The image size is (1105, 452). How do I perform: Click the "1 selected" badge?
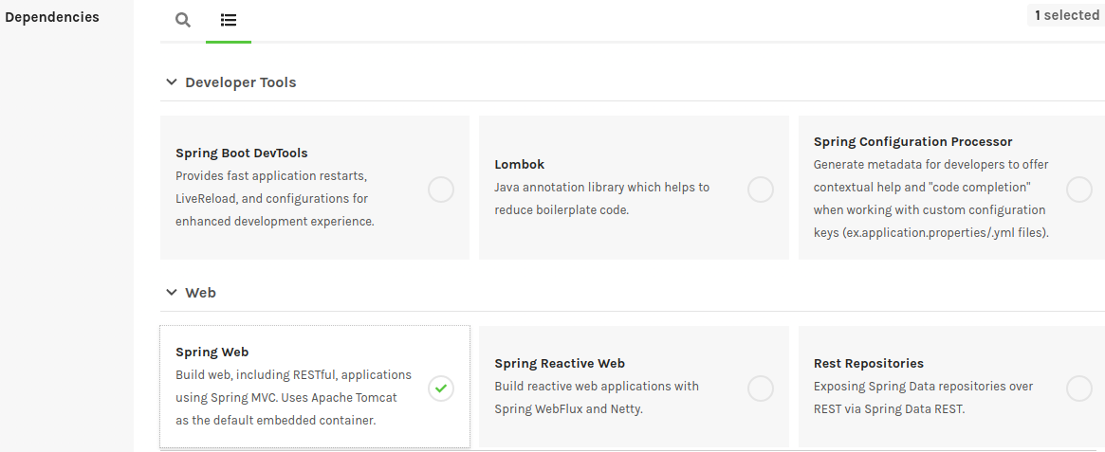1066,15
